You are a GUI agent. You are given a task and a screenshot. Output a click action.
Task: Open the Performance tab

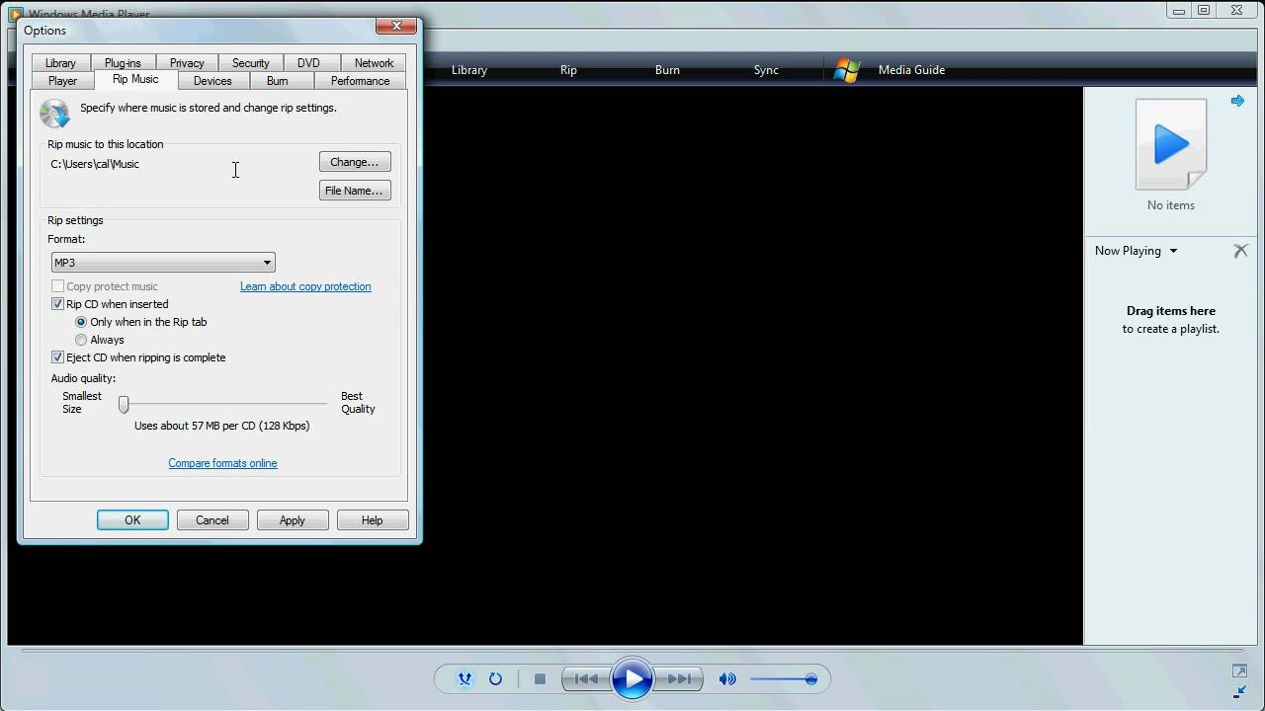[x=360, y=81]
